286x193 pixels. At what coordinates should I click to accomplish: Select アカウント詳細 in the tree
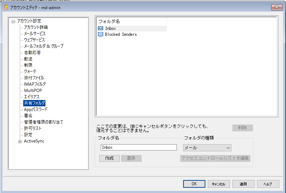pos(36,27)
